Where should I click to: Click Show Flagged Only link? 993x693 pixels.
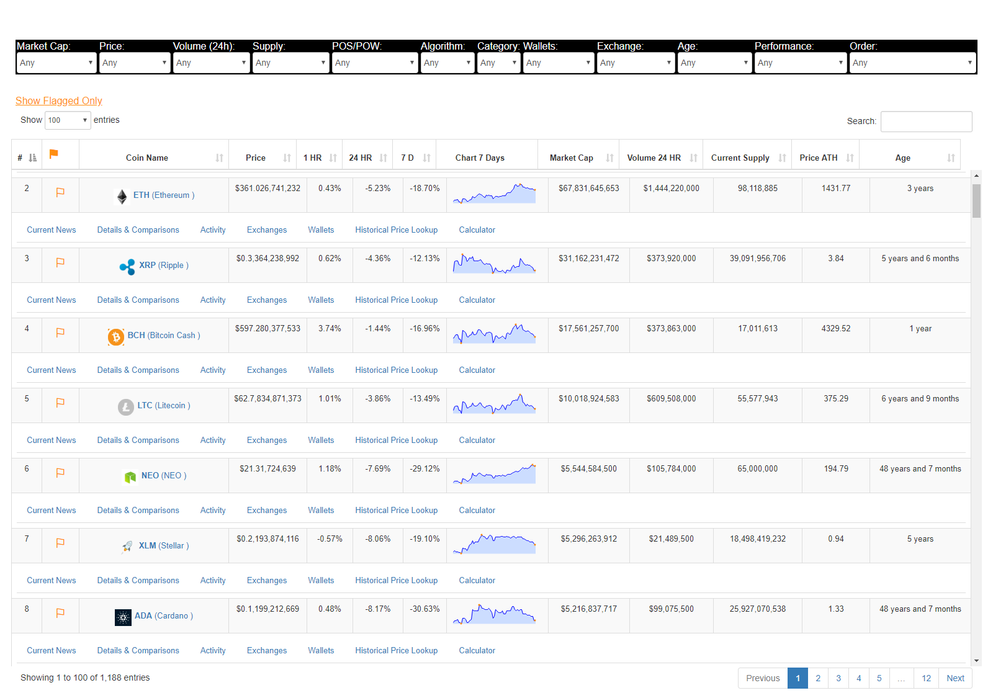[59, 101]
